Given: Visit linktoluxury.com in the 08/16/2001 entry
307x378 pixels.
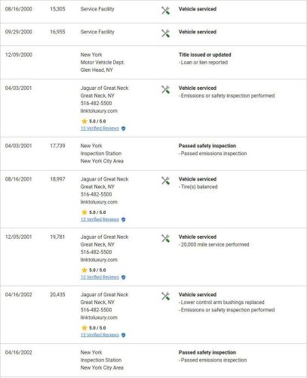Looking at the screenshot, I should pos(99,202).
